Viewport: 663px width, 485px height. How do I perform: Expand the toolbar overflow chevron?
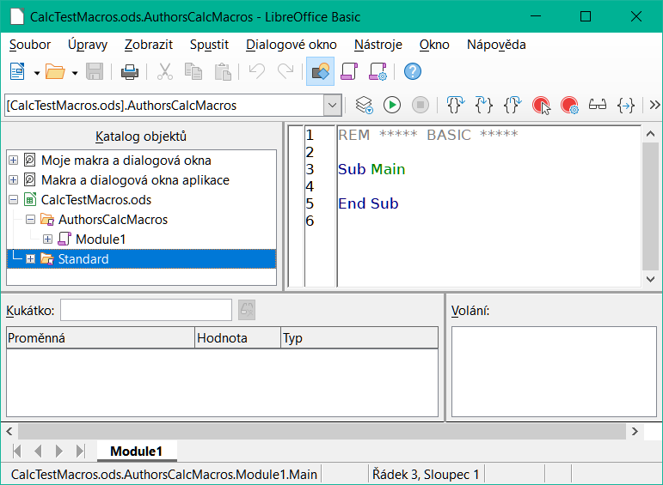[654, 105]
